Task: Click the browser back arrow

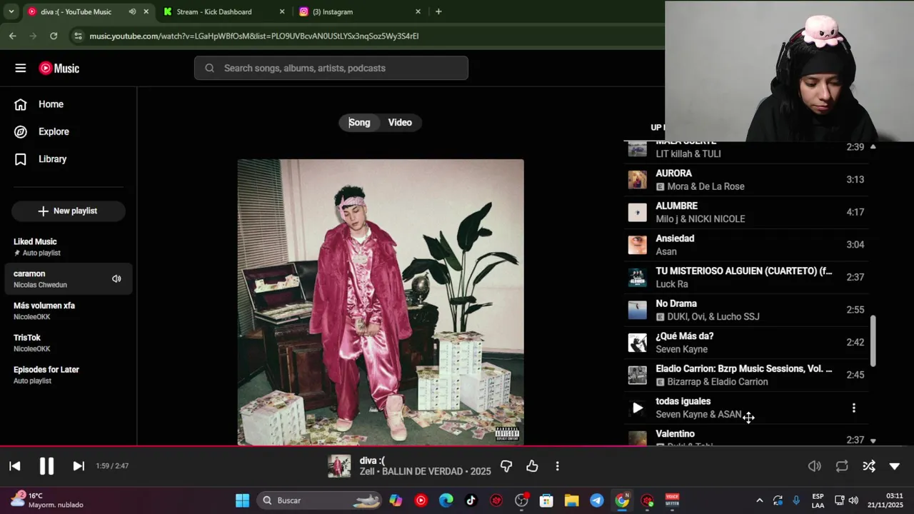Action: (13, 36)
